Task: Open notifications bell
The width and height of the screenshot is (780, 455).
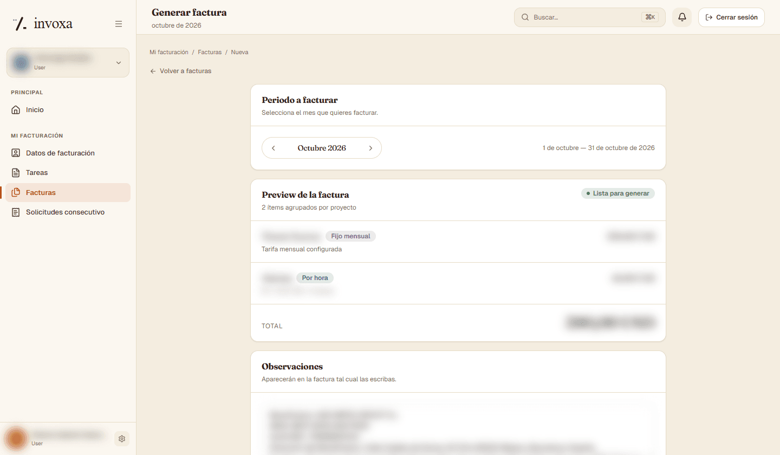Action: coord(682,17)
